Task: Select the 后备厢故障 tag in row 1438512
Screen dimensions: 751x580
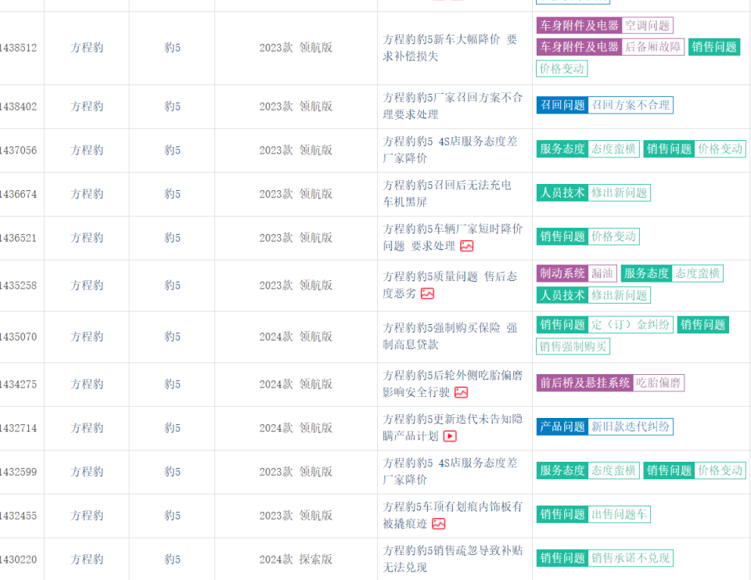Action: point(652,47)
